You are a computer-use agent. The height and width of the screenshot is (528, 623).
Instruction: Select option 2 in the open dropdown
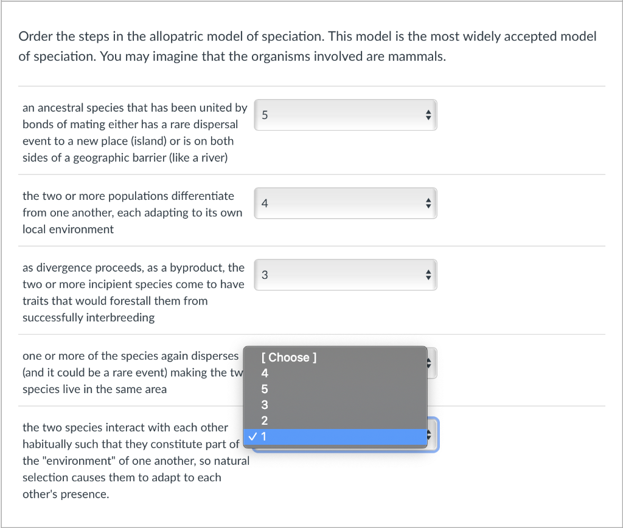(335, 420)
